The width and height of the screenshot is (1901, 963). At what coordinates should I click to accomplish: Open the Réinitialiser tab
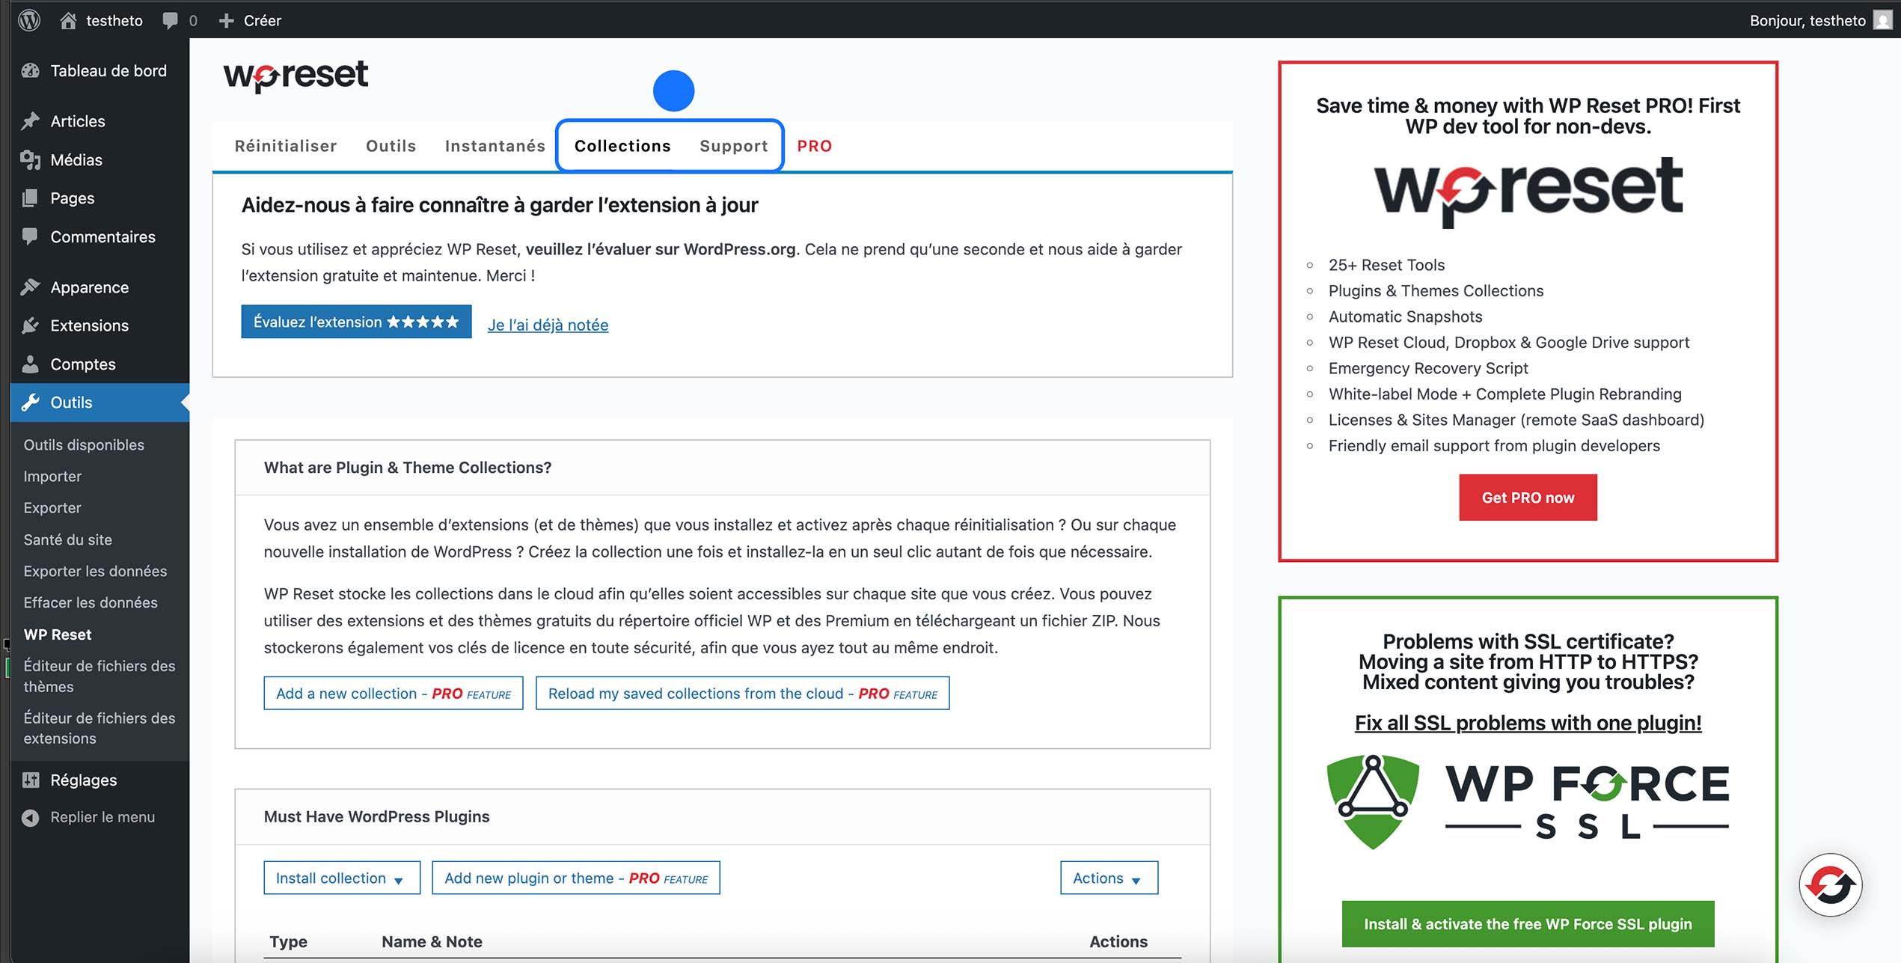(286, 146)
